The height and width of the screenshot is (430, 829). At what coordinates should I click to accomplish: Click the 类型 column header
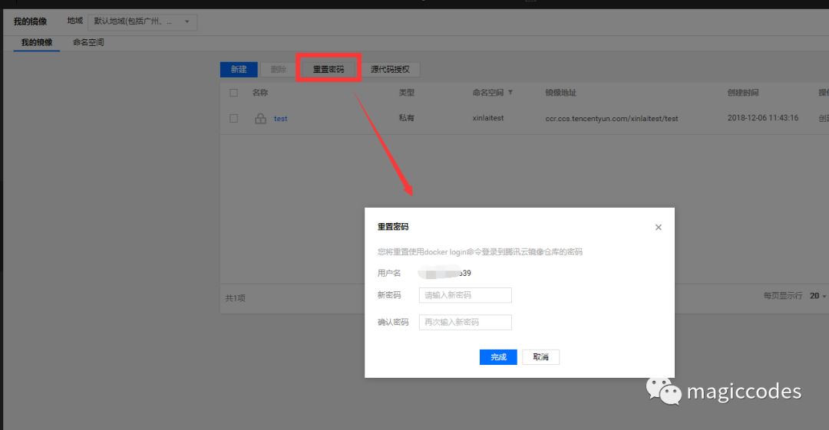coord(407,93)
